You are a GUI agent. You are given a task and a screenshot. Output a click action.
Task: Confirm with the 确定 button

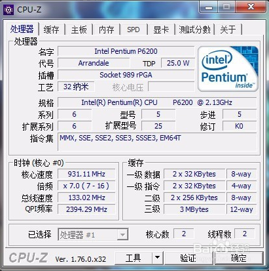click(239, 258)
